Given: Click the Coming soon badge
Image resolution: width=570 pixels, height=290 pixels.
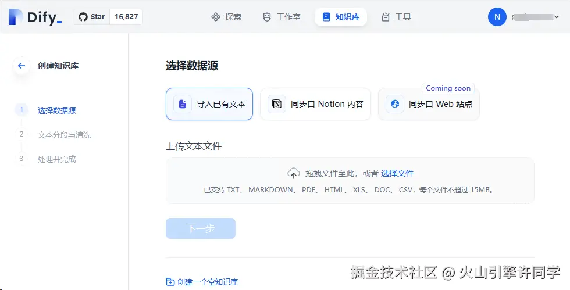Looking at the screenshot, I should coord(448,88).
